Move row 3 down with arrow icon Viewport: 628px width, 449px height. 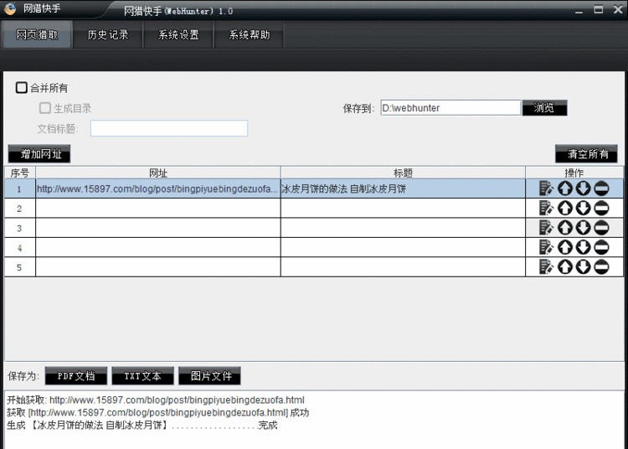[x=583, y=228]
